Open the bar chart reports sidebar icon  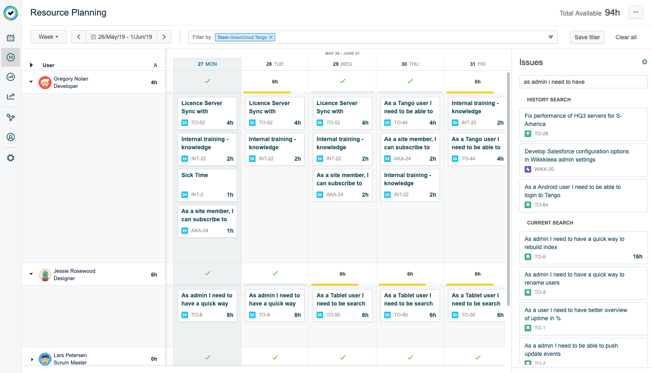coord(11,77)
